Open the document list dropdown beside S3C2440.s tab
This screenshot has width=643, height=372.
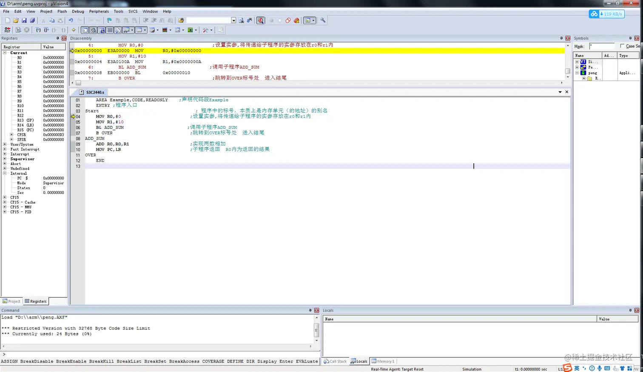pos(560,91)
